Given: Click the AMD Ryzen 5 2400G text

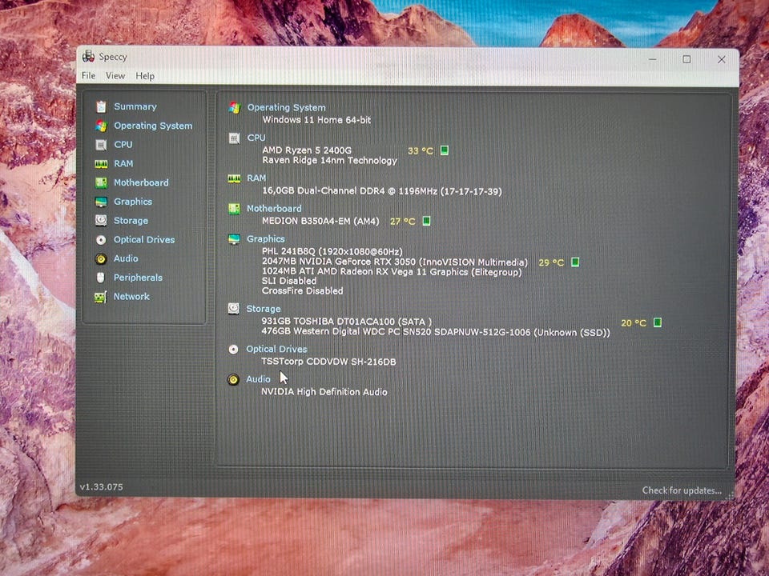Looking at the screenshot, I should (x=307, y=150).
